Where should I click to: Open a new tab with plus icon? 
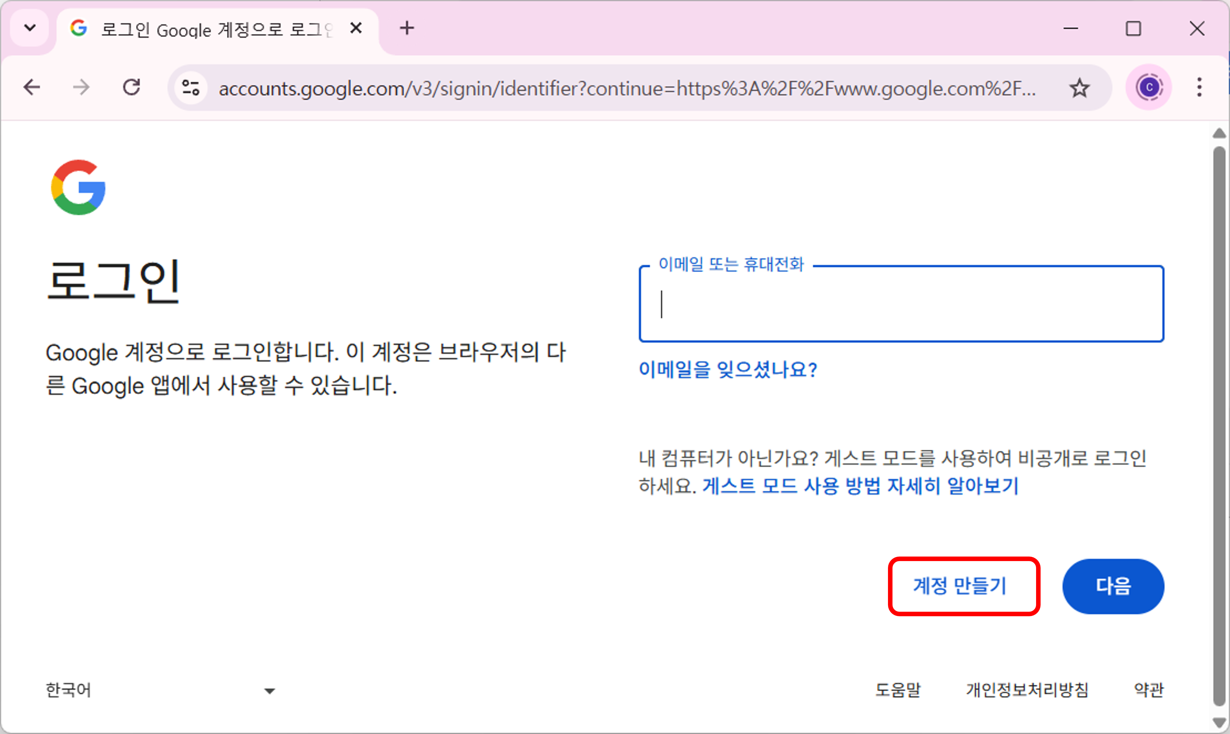tap(407, 28)
